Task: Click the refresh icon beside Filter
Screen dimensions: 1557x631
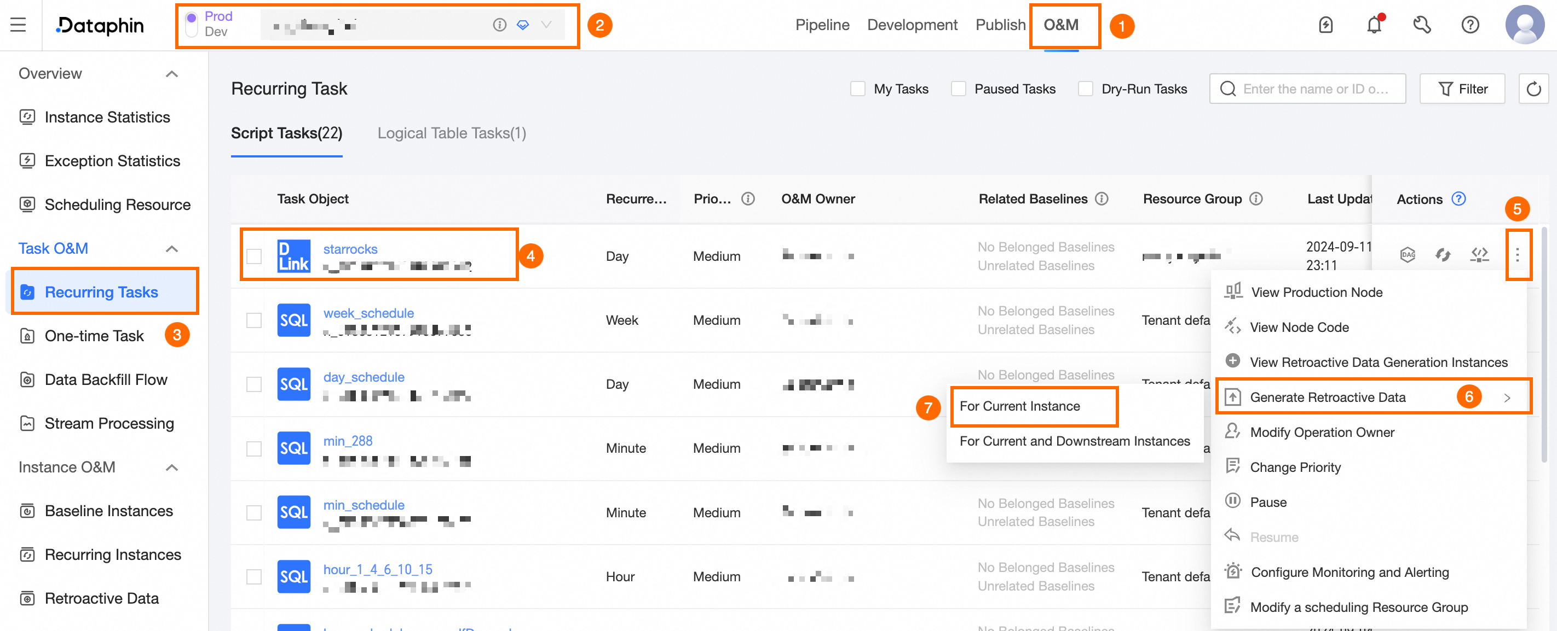Action: tap(1533, 89)
